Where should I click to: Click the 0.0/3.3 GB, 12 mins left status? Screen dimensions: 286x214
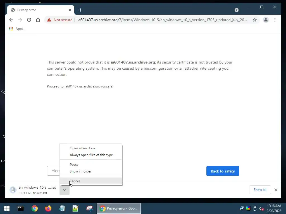[33, 193]
